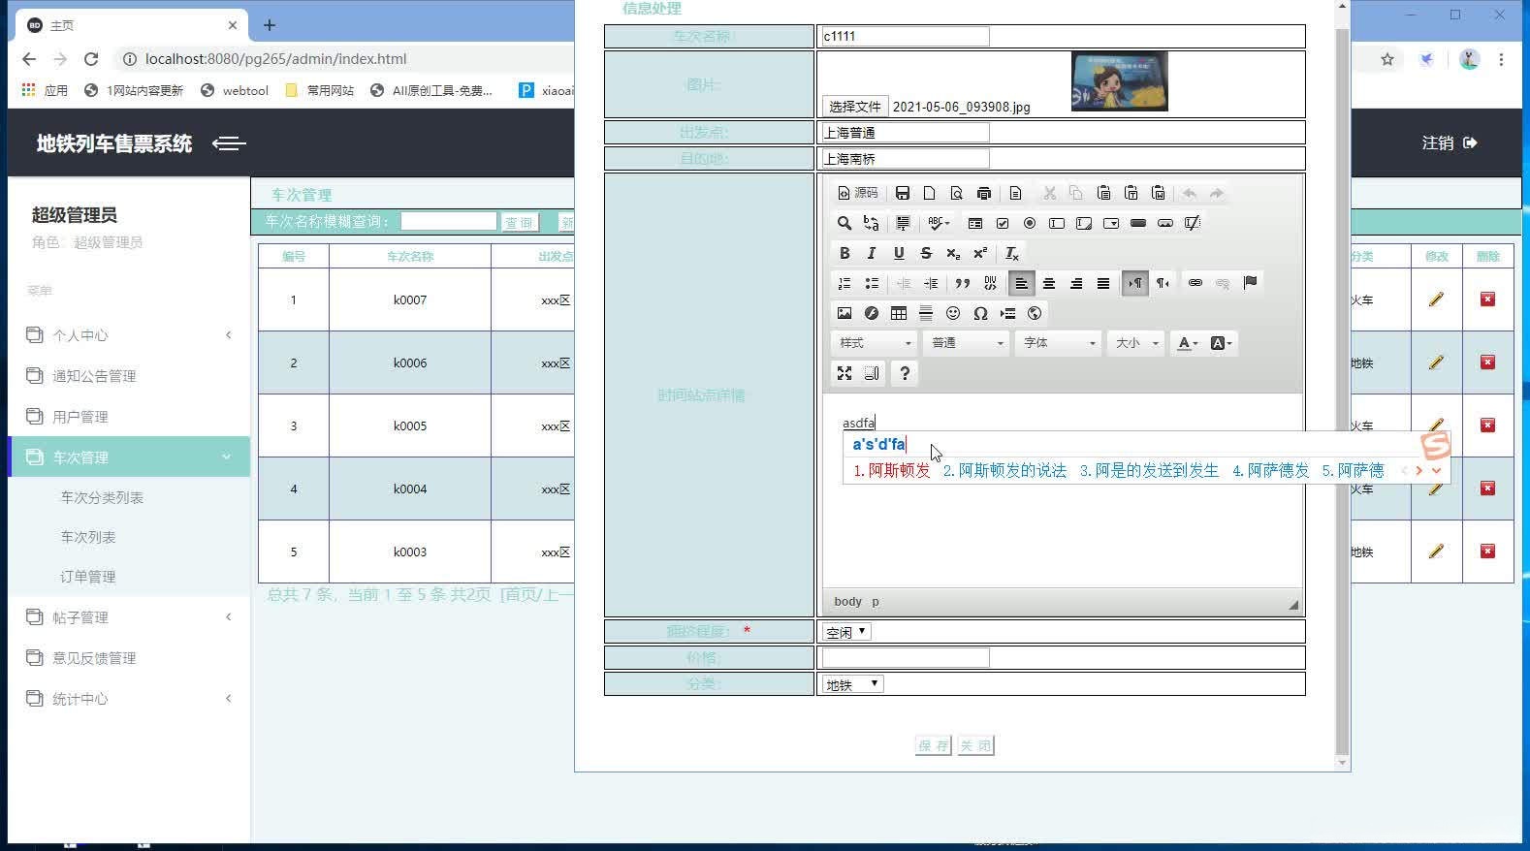This screenshot has width=1530, height=851.
Task: Open the 大小 font size dropdown
Action: click(x=1135, y=343)
